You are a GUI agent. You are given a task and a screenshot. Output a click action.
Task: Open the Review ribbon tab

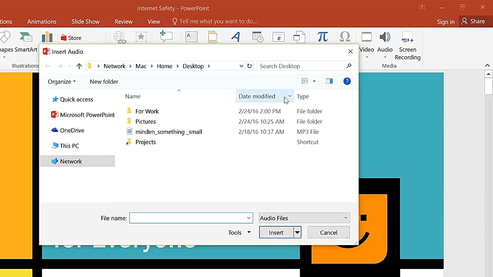[x=124, y=22]
